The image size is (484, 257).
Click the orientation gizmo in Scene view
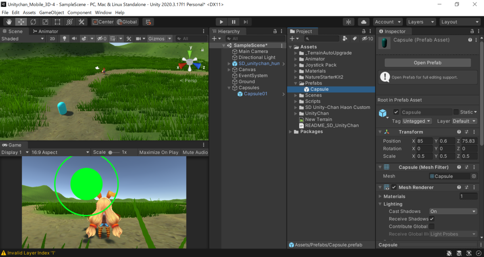click(x=190, y=61)
